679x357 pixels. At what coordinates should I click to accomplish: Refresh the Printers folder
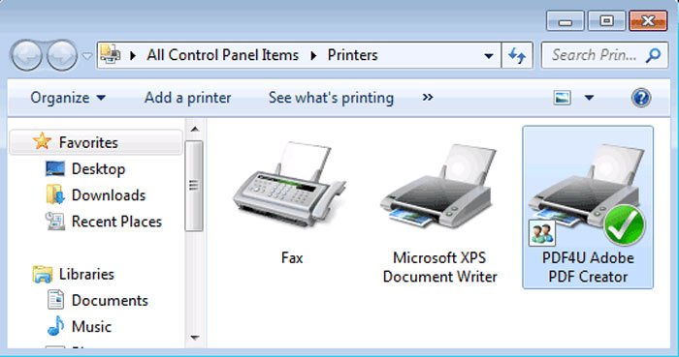tap(517, 55)
